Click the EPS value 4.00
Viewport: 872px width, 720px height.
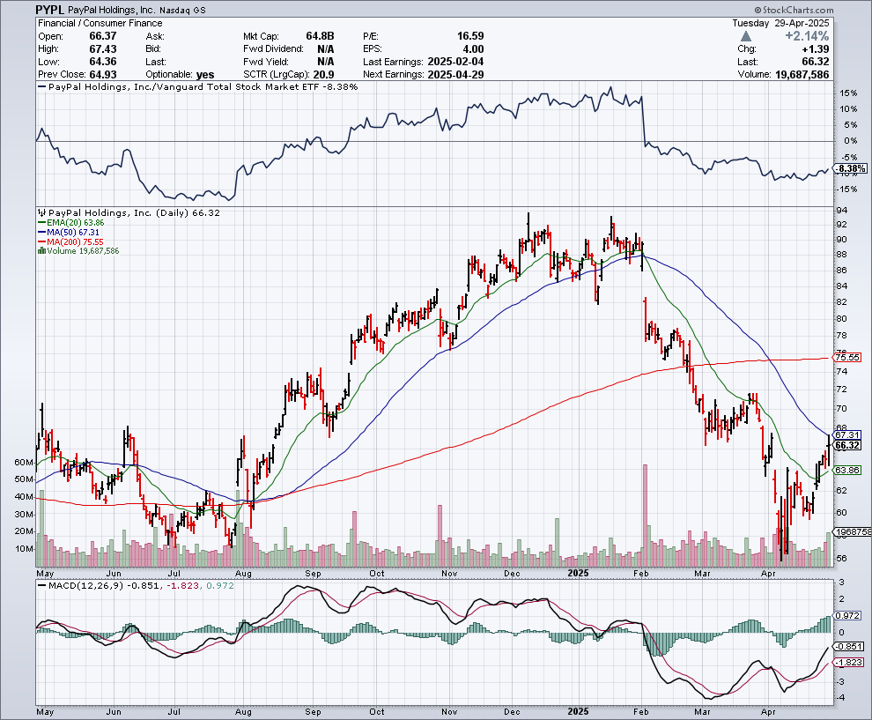click(473, 49)
